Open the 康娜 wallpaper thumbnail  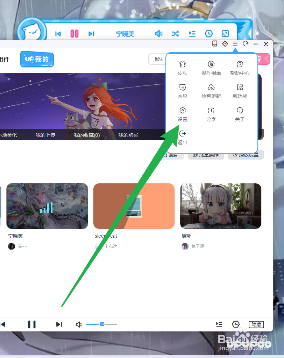[x=221, y=206]
